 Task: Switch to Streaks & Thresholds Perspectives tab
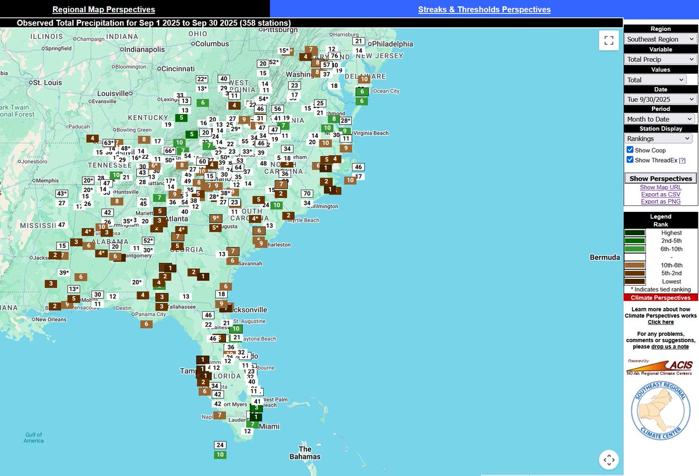(x=485, y=9)
